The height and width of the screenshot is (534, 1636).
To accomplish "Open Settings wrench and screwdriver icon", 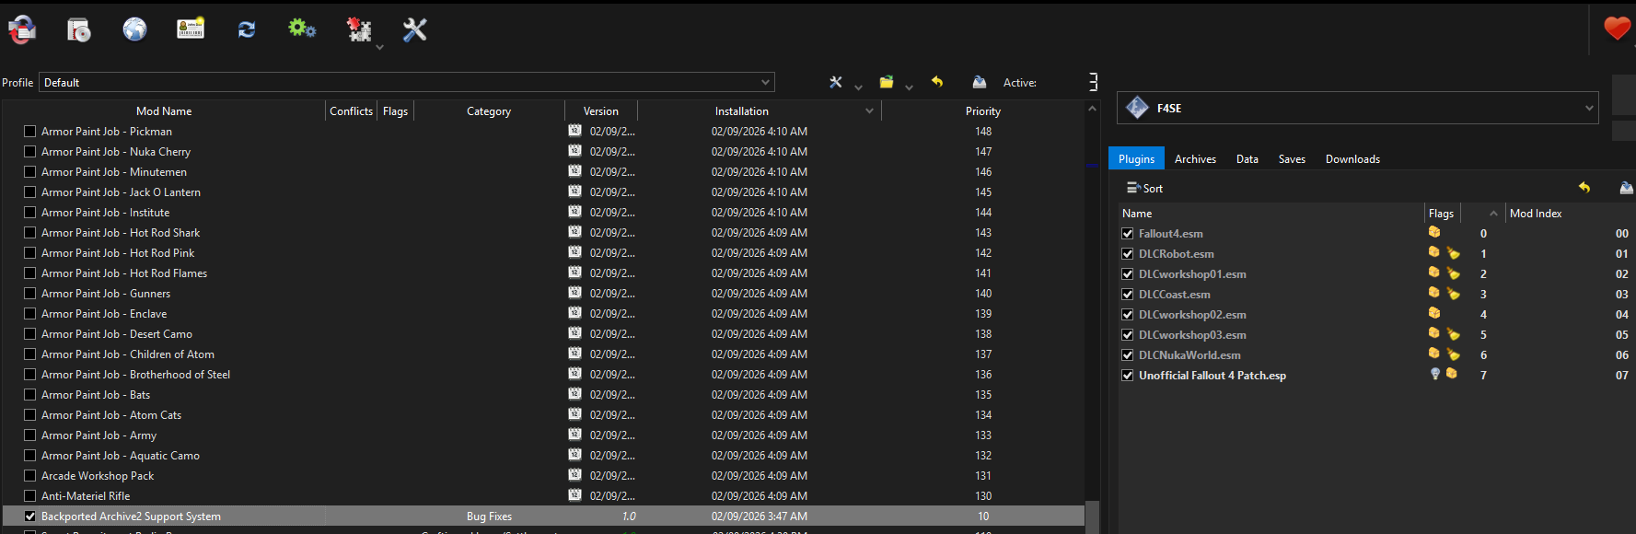I will click(x=415, y=29).
